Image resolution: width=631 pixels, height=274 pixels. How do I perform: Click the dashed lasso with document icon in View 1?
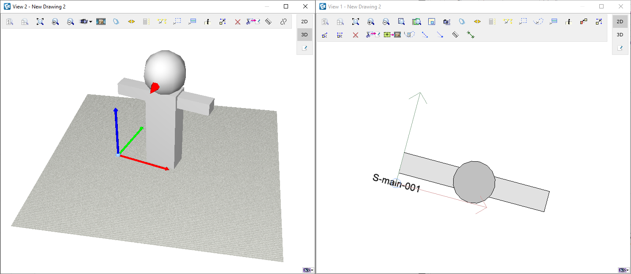(x=410, y=35)
